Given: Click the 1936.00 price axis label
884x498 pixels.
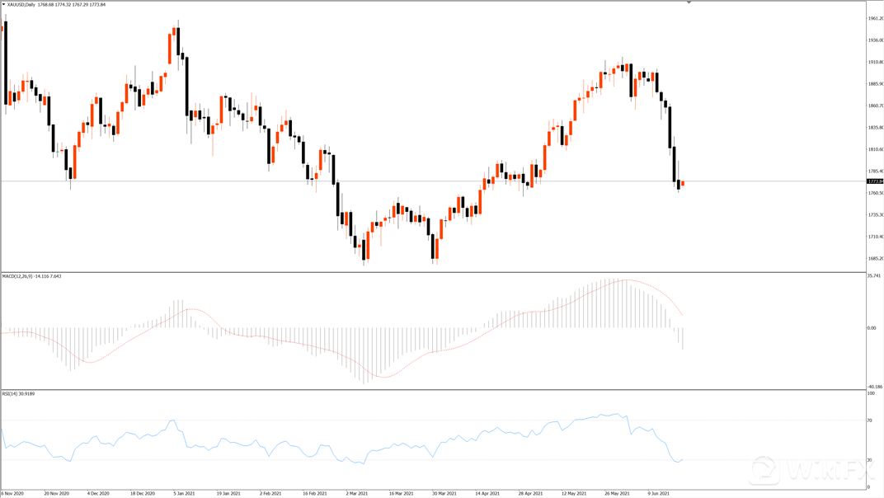Looking at the screenshot, I should click(x=876, y=40).
